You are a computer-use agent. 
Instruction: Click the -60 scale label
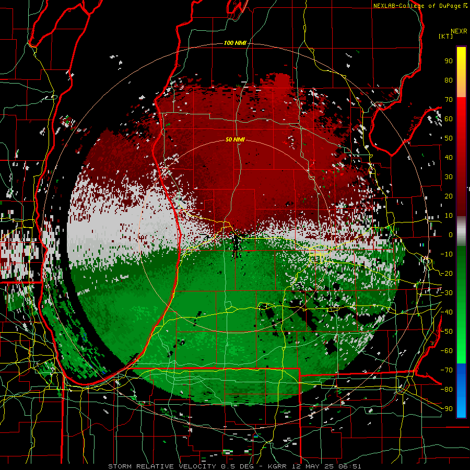pyautogui.click(x=446, y=351)
